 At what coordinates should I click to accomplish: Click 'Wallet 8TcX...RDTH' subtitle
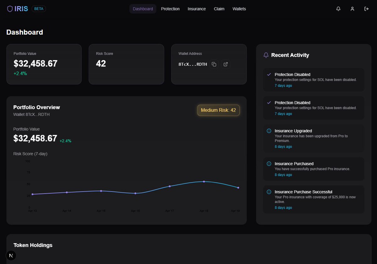click(31, 115)
